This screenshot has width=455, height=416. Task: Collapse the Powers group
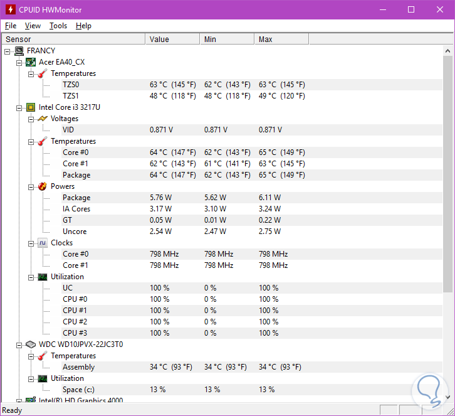tap(31, 188)
